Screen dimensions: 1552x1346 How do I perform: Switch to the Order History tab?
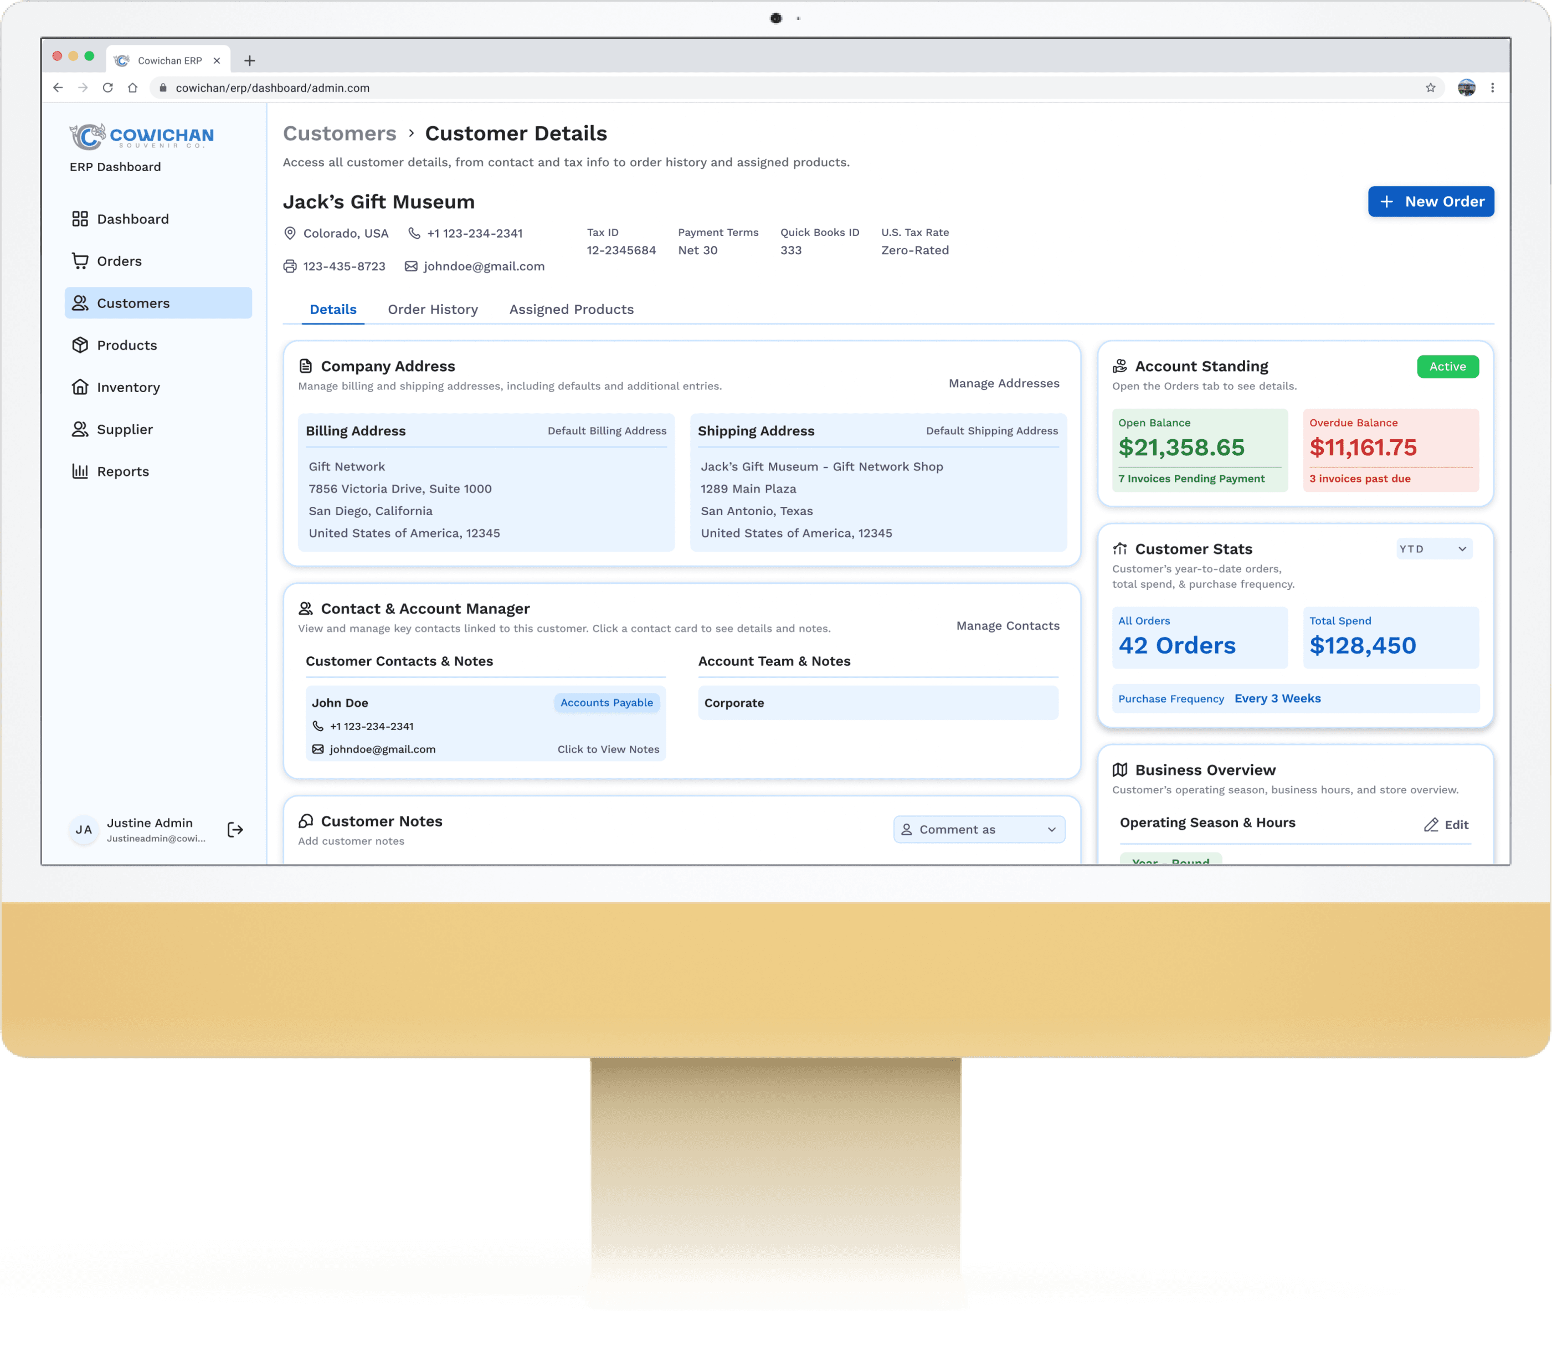[x=433, y=310]
